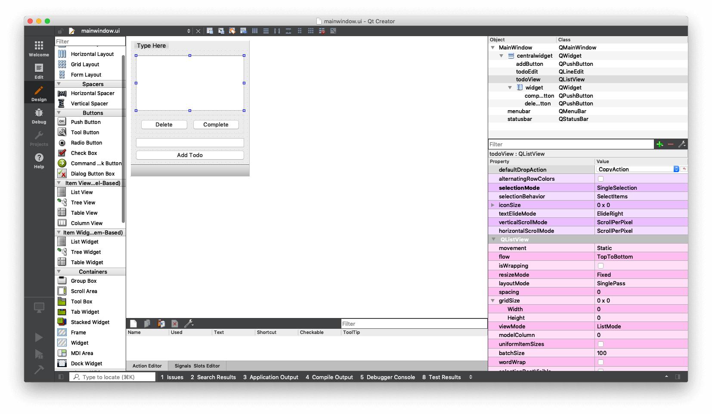Add dynamic property with green plus

tap(659, 144)
